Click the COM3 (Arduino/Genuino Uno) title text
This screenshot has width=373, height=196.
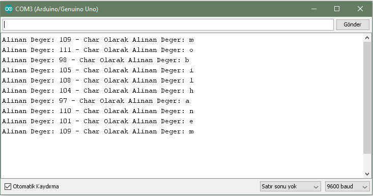(56, 9)
